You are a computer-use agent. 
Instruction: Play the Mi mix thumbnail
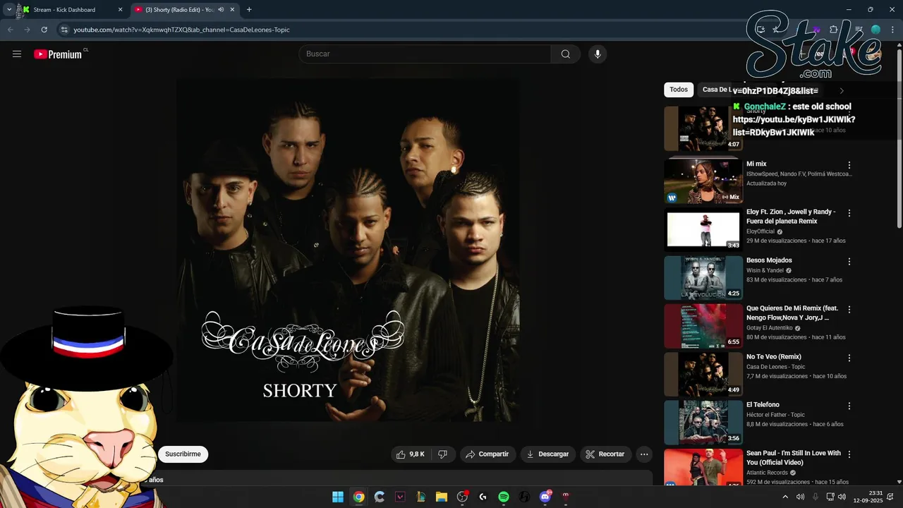click(703, 181)
